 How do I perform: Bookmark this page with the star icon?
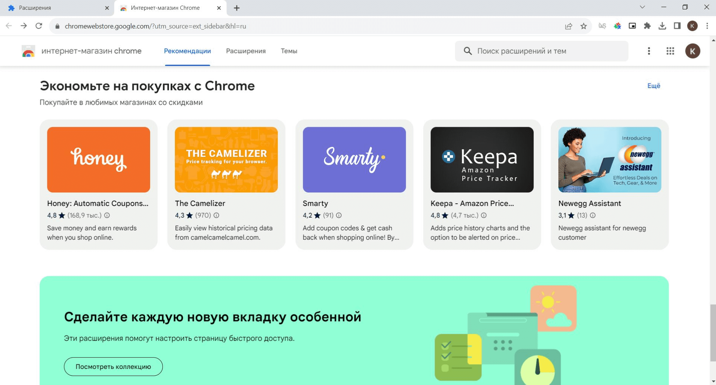pos(584,26)
